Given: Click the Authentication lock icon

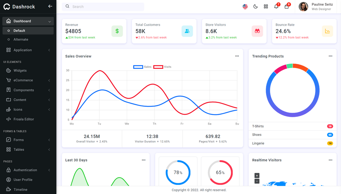Looking at the screenshot, I should [8, 170].
